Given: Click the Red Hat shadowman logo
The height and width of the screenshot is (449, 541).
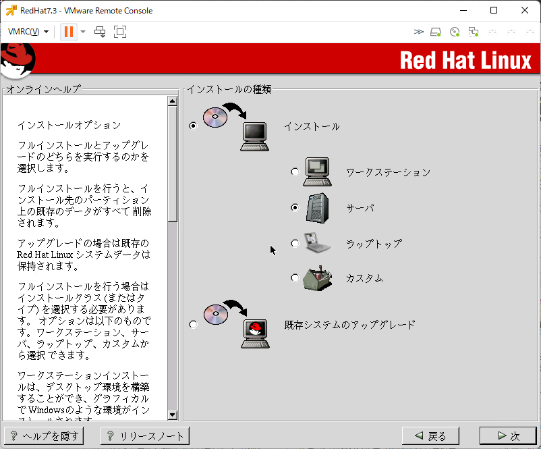Looking at the screenshot, I should pos(18,60).
